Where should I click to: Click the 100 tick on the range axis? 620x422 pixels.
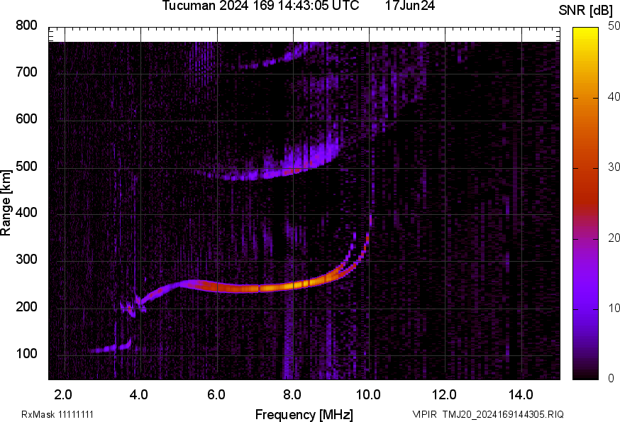pos(26,355)
